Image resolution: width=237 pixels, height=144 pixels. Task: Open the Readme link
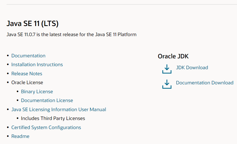pos(20,136)
